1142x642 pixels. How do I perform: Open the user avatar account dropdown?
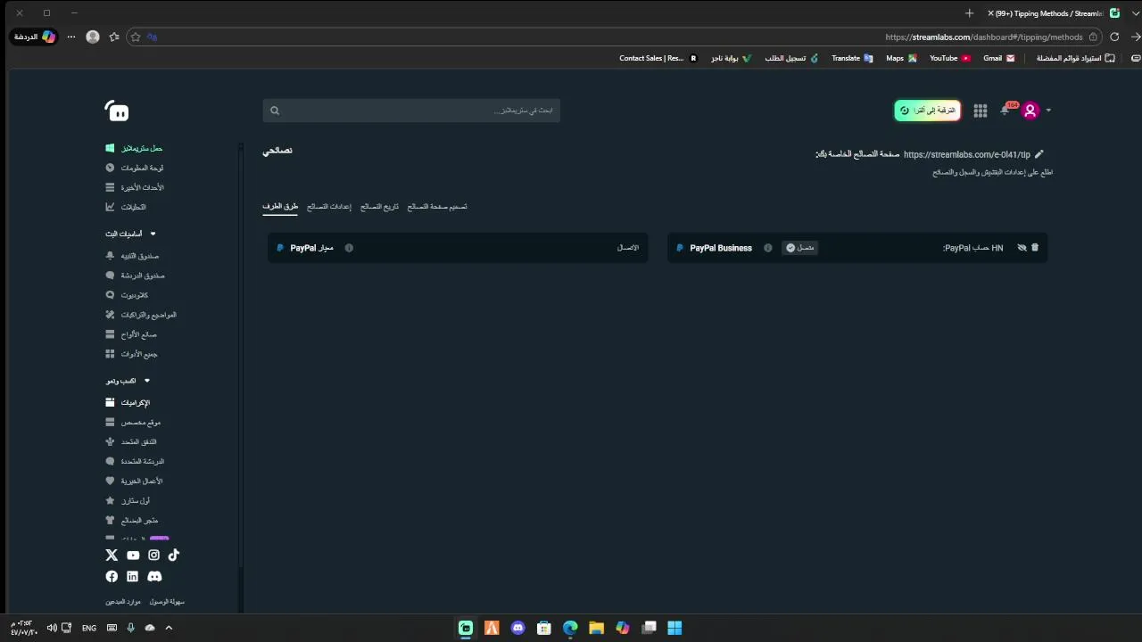click(1035, 111)
